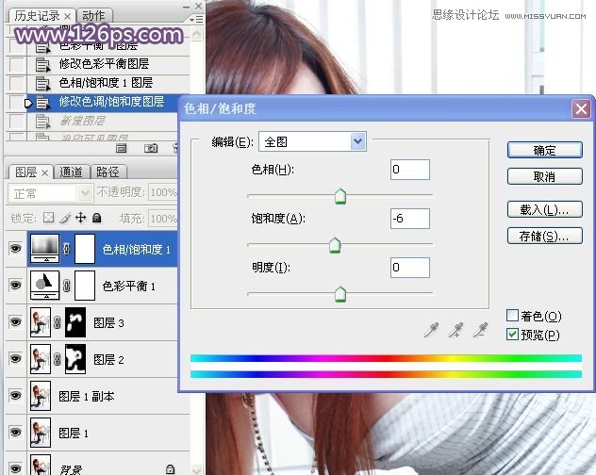Click the 不透明度 100% field

coord(163,192)
